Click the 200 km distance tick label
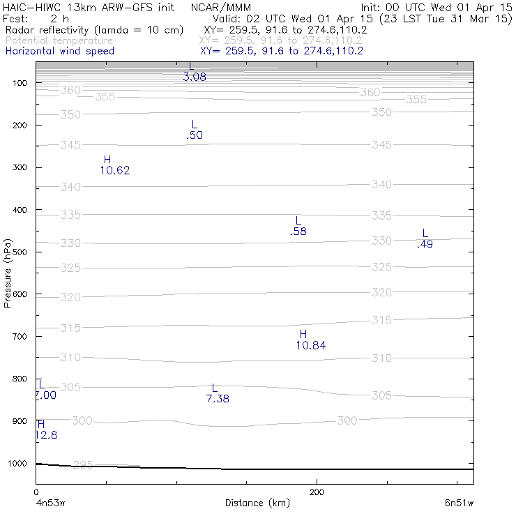The width and height of the screenshot is (516, 516). (x=317, y=492)
